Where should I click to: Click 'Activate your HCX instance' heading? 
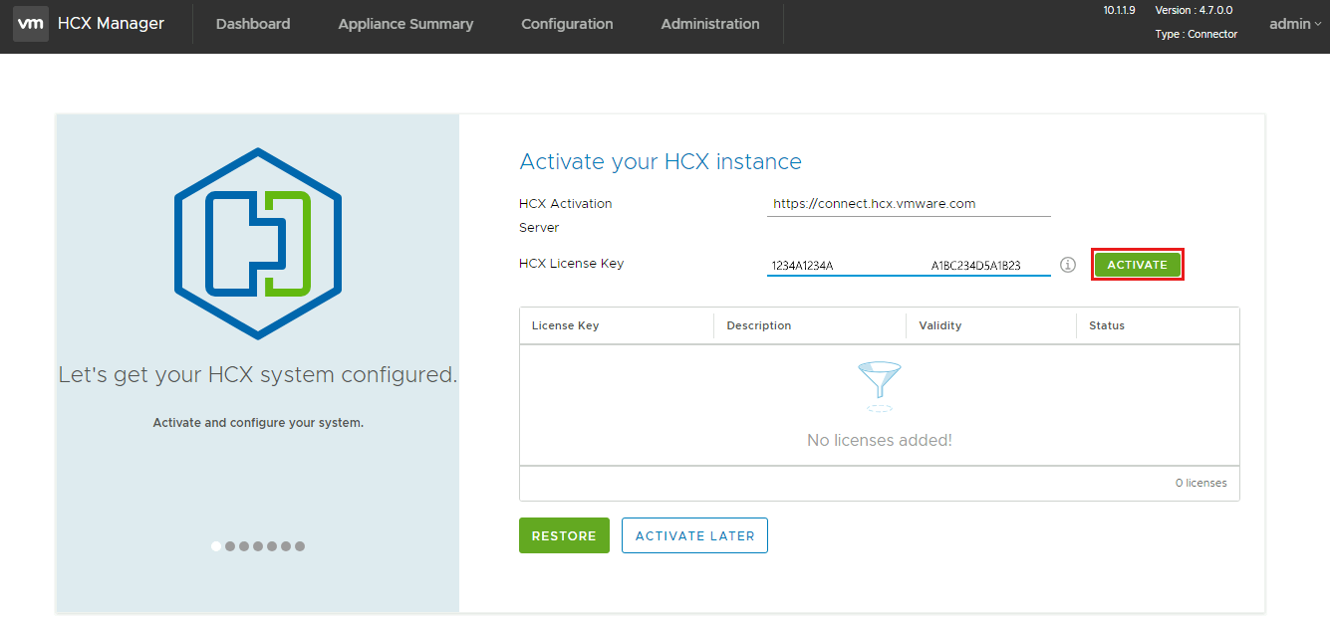[x=661, y=161]
